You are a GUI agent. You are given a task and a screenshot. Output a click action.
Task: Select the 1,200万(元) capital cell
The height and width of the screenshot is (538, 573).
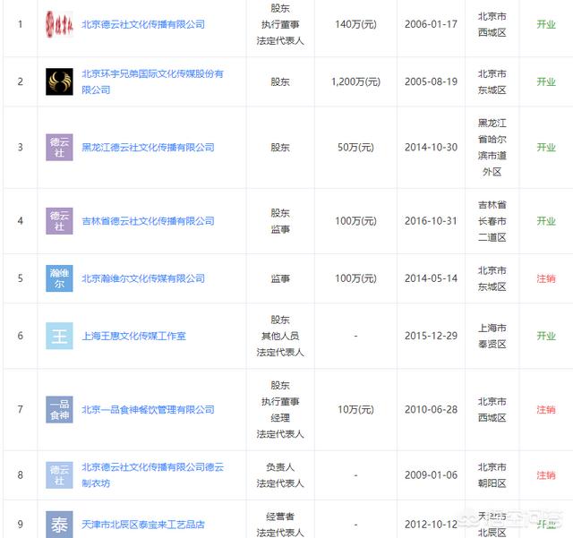pos(355,81)
